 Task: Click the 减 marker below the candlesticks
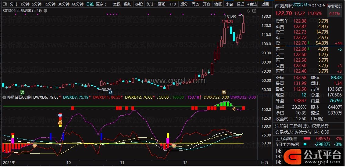pyautogui.click(x=22, y=92)
